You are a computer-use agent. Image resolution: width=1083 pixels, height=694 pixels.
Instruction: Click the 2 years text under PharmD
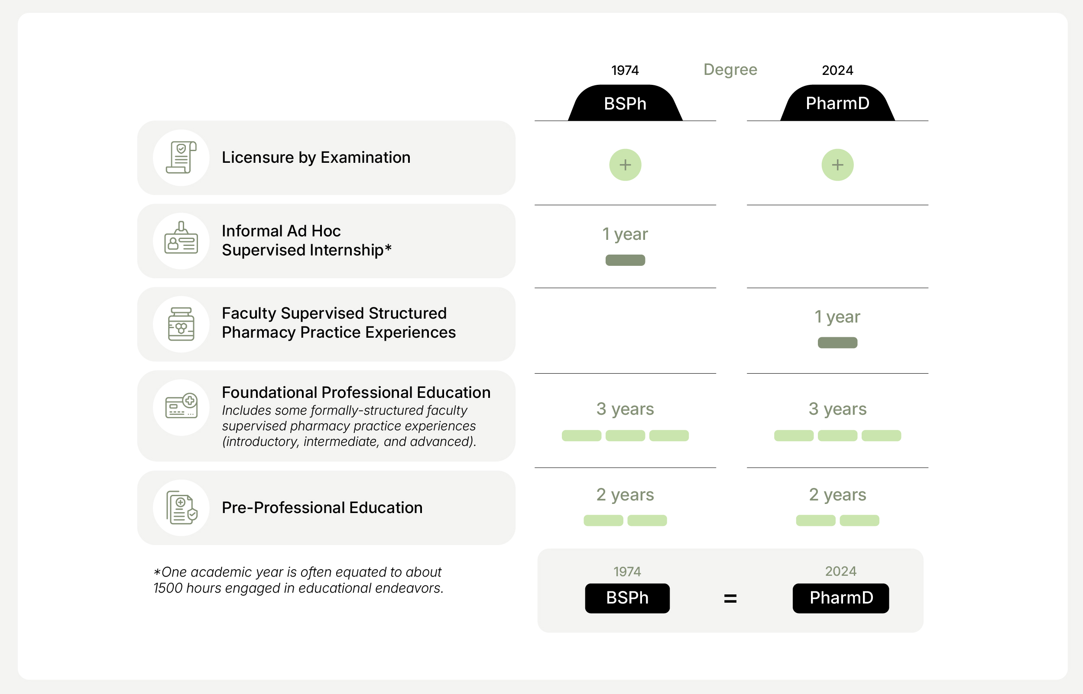coord(837,494)
